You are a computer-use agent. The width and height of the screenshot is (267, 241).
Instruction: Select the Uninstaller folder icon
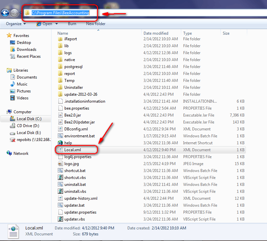pyautogui.click(x=60, y=87)
